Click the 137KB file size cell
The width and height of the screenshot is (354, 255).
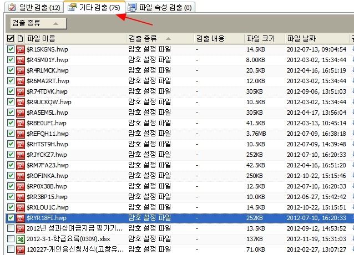255,239
